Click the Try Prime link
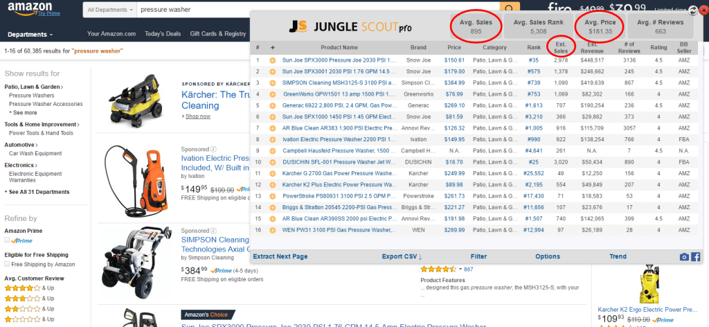This screenshot has height=327, width=709. [49, 14]
